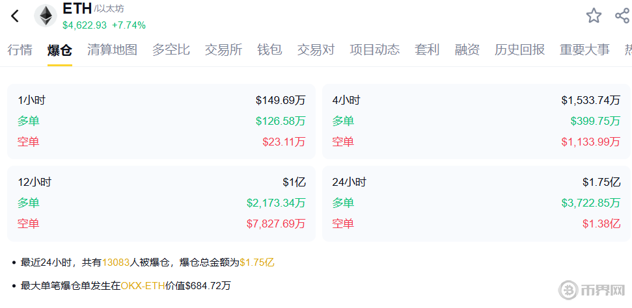This screenshot has height=308, width=632.
Task: Open the 套利 tab
Action: (427, 49)
